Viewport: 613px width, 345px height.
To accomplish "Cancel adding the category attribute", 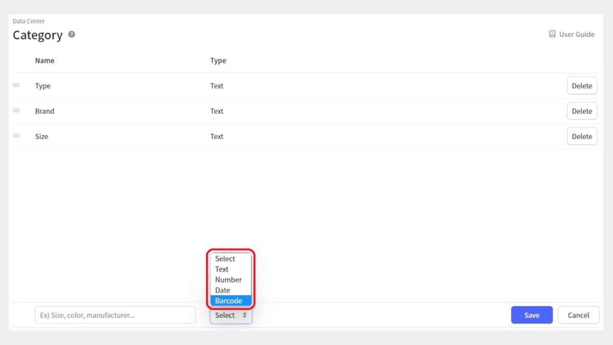I will pyautogui.click(x=578, y=315).
